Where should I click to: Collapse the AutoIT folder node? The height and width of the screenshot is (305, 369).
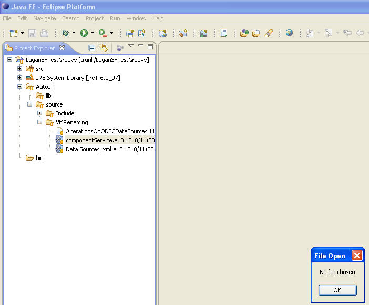[x=20, y=87]
